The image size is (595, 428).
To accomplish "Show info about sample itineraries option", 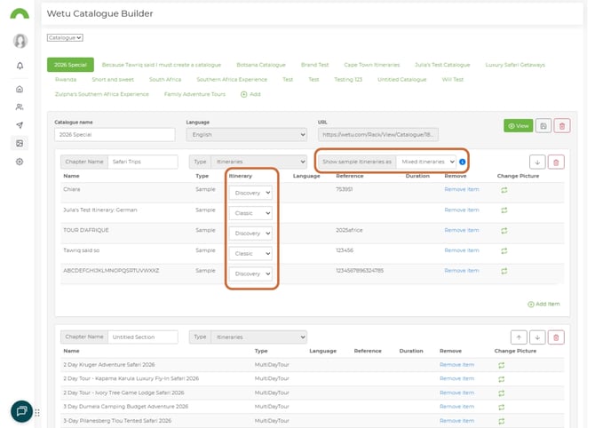I will coord(462,162).
